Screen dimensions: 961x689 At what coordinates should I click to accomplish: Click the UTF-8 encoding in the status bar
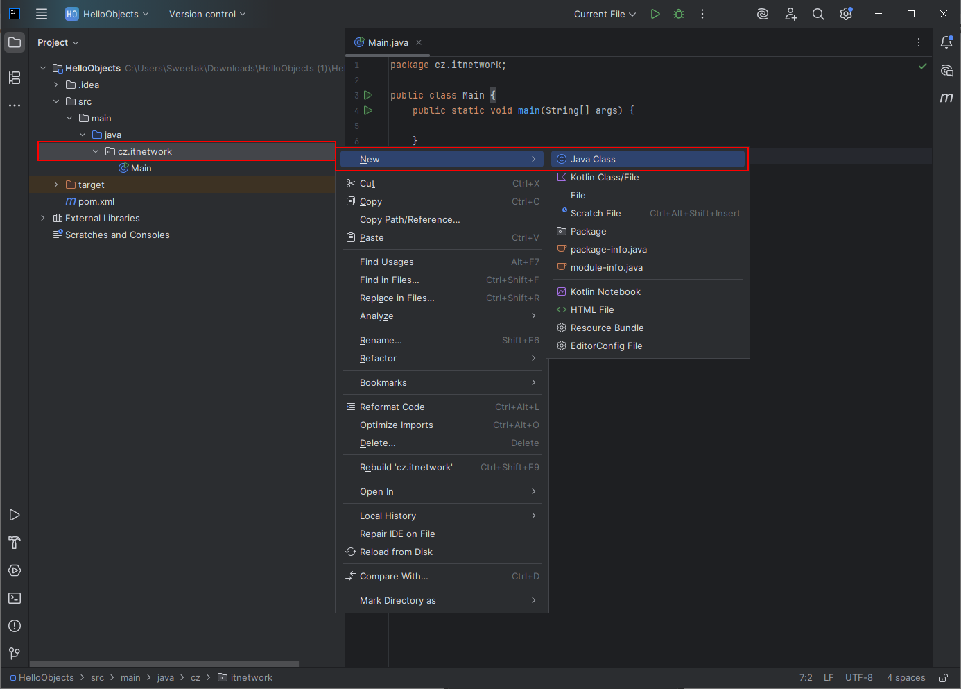point(859,678)
